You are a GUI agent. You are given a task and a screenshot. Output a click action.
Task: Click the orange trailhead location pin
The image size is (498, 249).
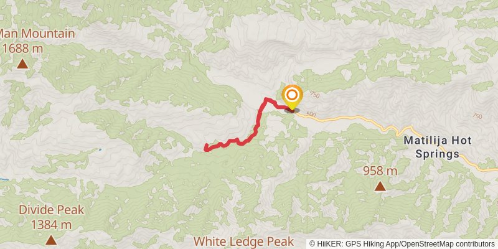click(x=292, y=98)
